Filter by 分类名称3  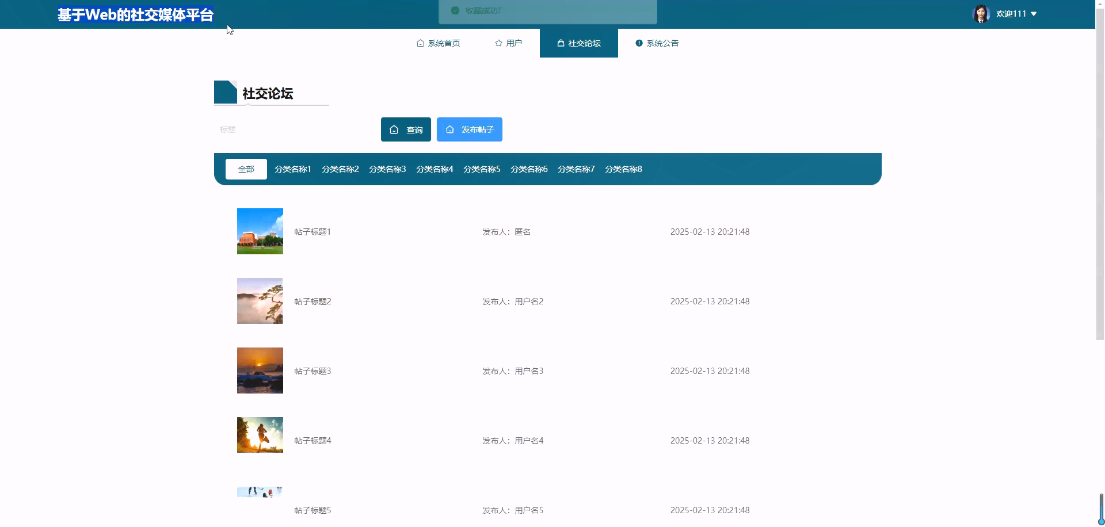(x=387, y=169)
